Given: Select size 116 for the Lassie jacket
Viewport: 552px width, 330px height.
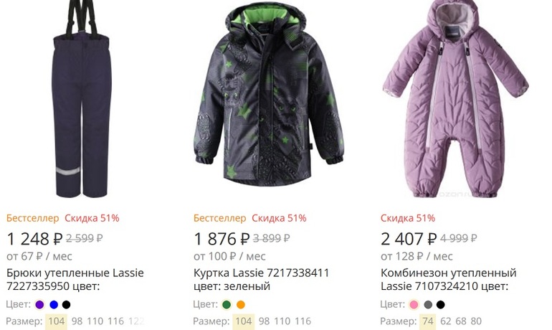Looking at the screenshot, I should [x=303, y=321].
